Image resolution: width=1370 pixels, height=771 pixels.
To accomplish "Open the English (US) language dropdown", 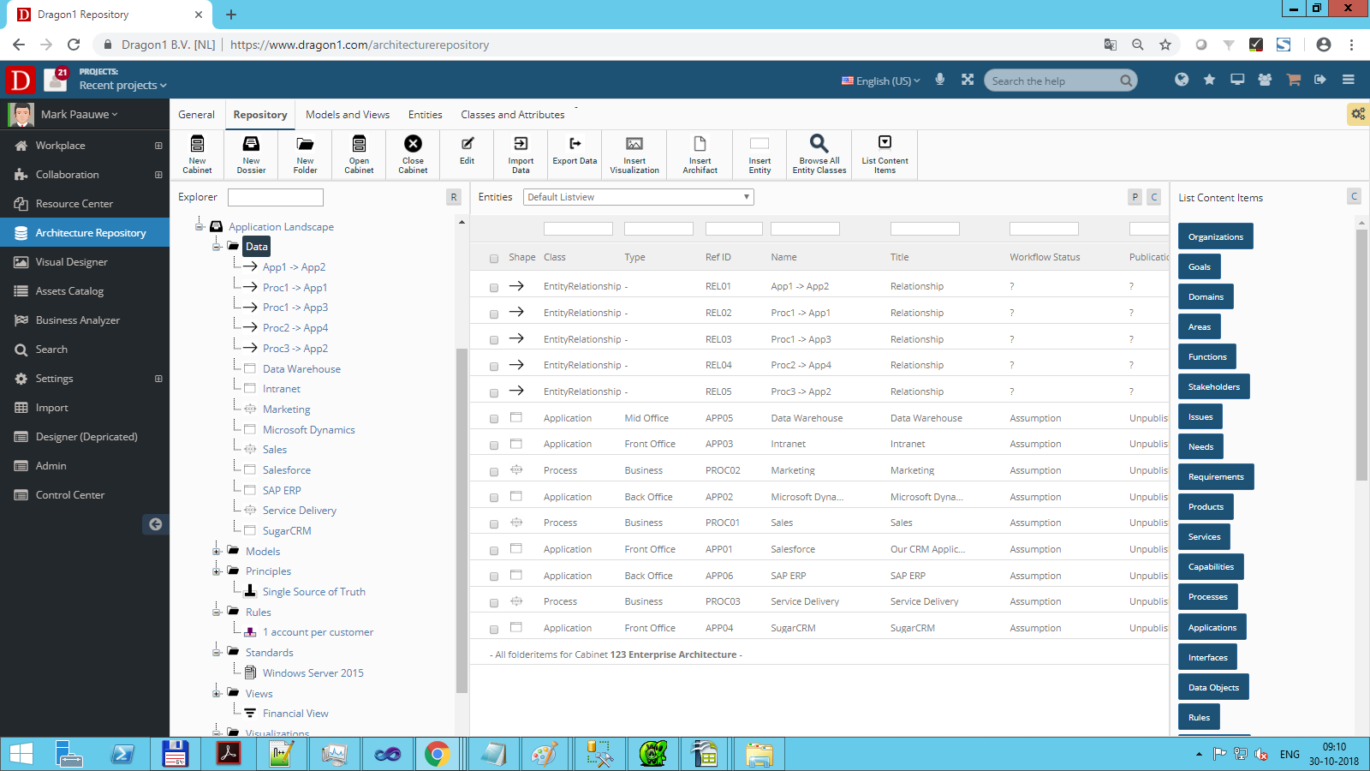I will coord(881,81).
